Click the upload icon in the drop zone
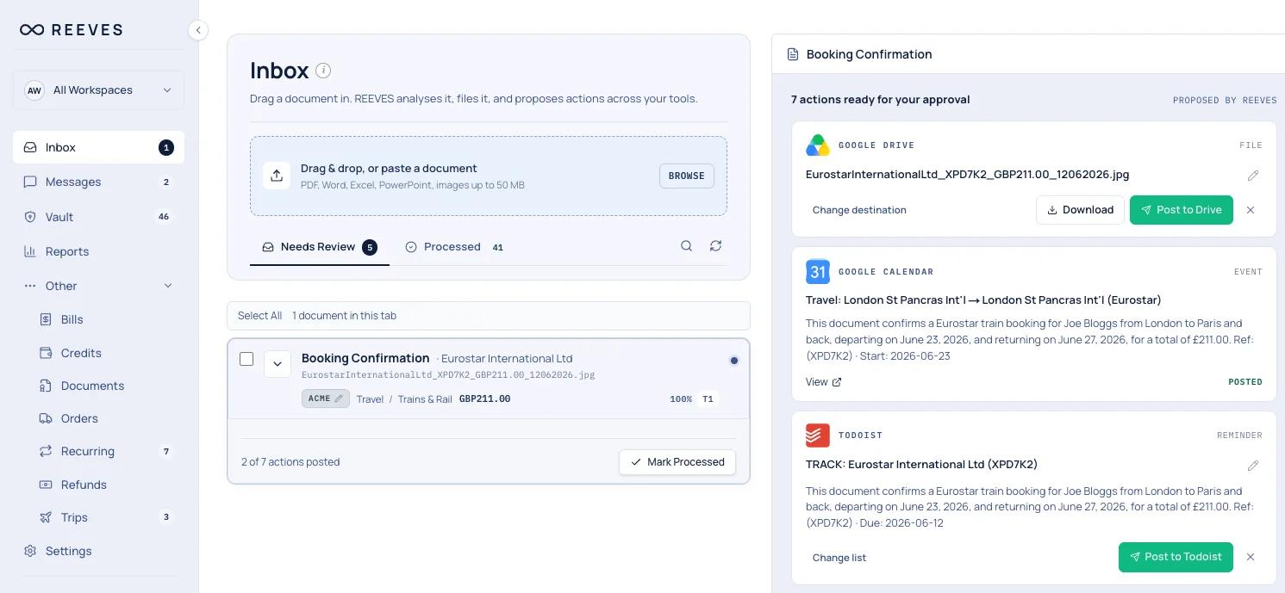The image size is (1285, 593). coord(277,176)
